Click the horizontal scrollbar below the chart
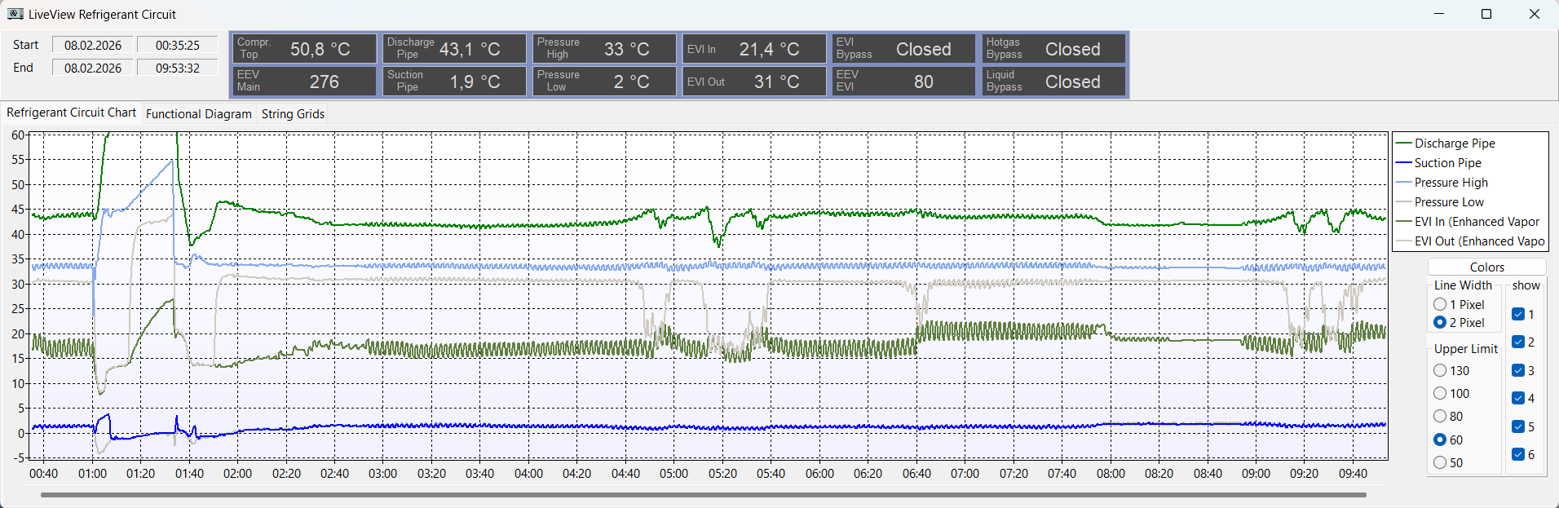This screenshot has width=1559, height=508. [x=703, y=495]
